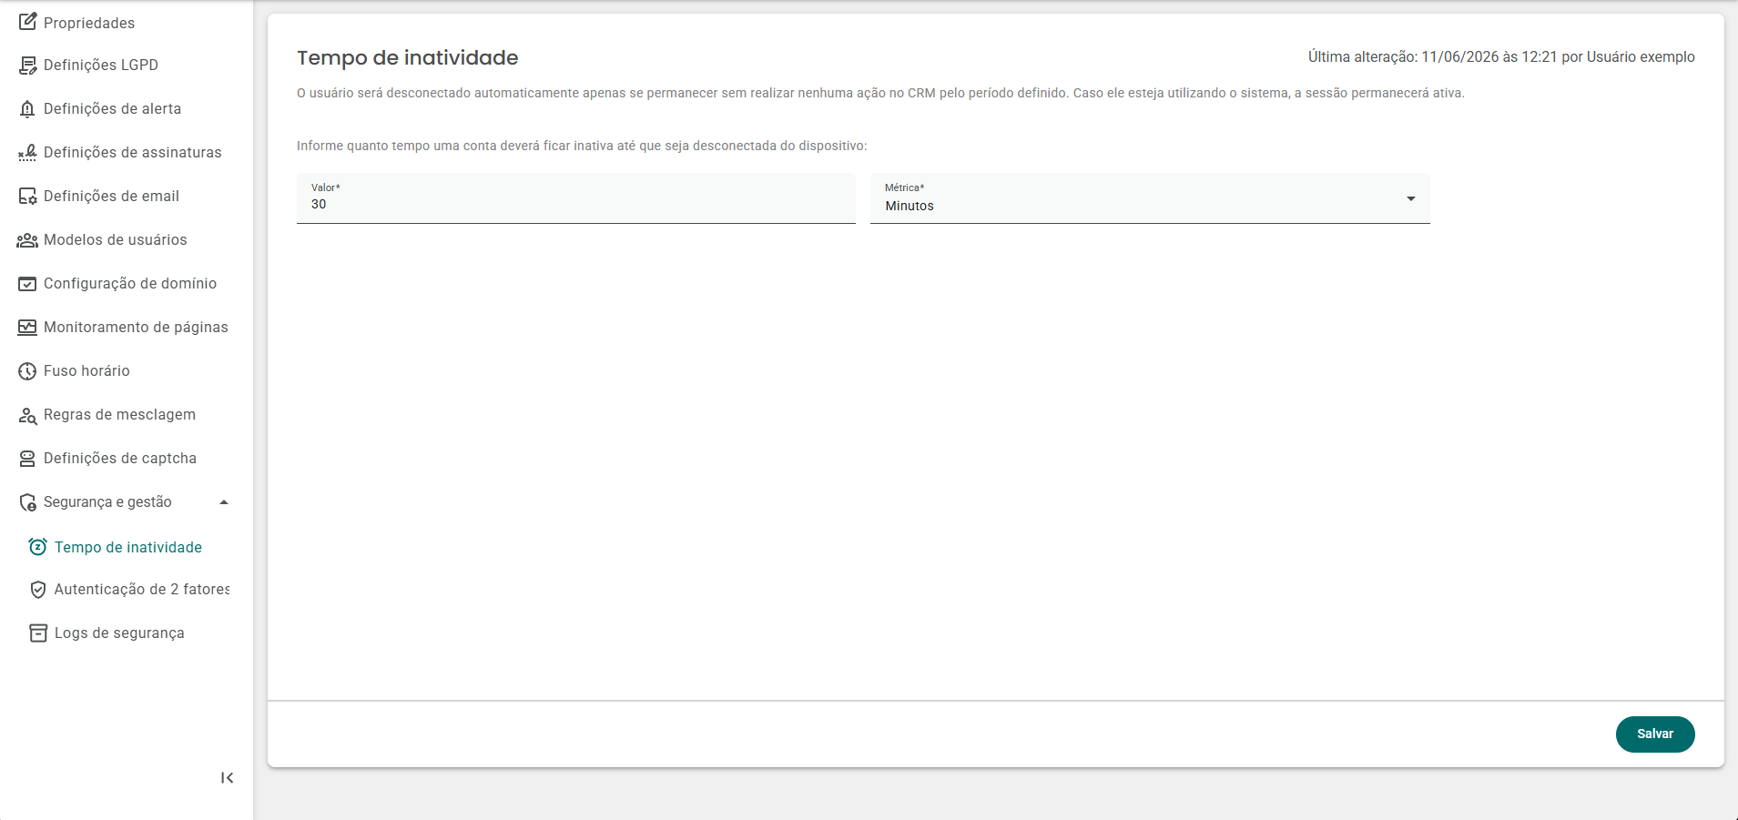The height and width of the screenshot is (820, 1738).
Task: Click the 'Informe quanto tempo' instruction text
Action: click(582, 146)
